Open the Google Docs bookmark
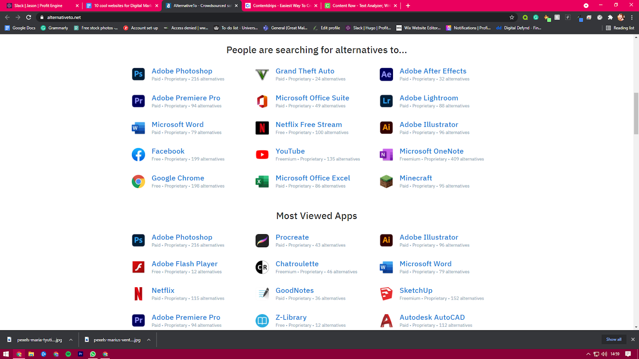Screen dimensions: 639x359 click(20, 28)
